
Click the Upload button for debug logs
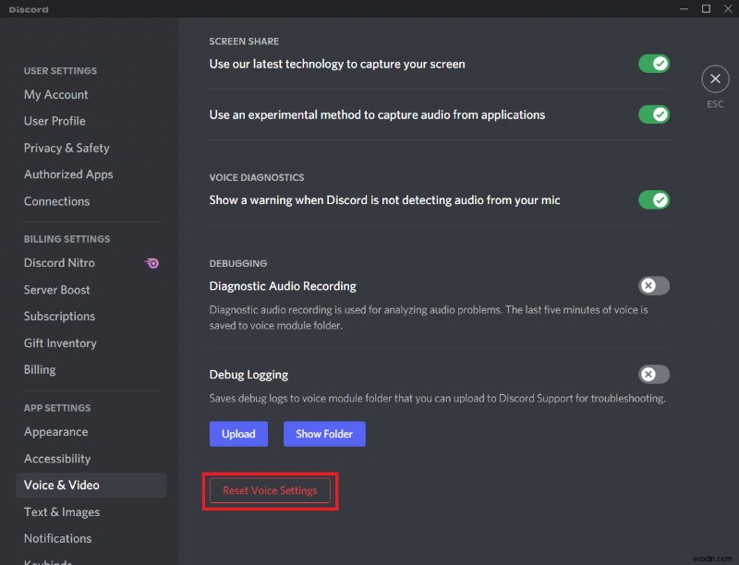click(x=238, y=434)
